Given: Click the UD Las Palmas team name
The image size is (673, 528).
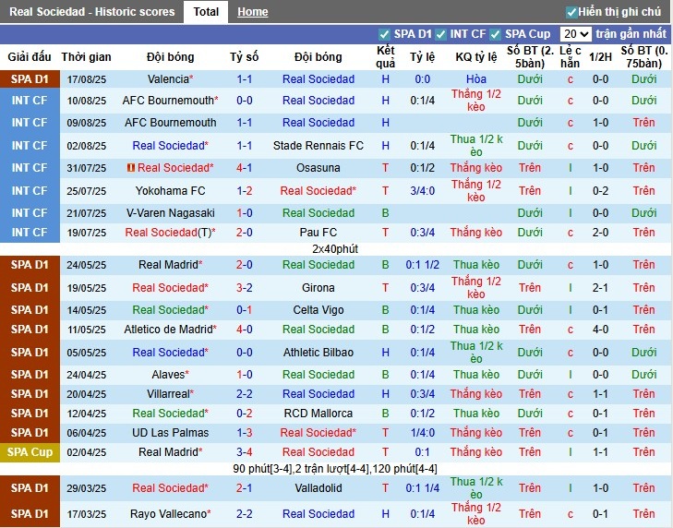Looking at the screenshot, I should click(171, 433).
